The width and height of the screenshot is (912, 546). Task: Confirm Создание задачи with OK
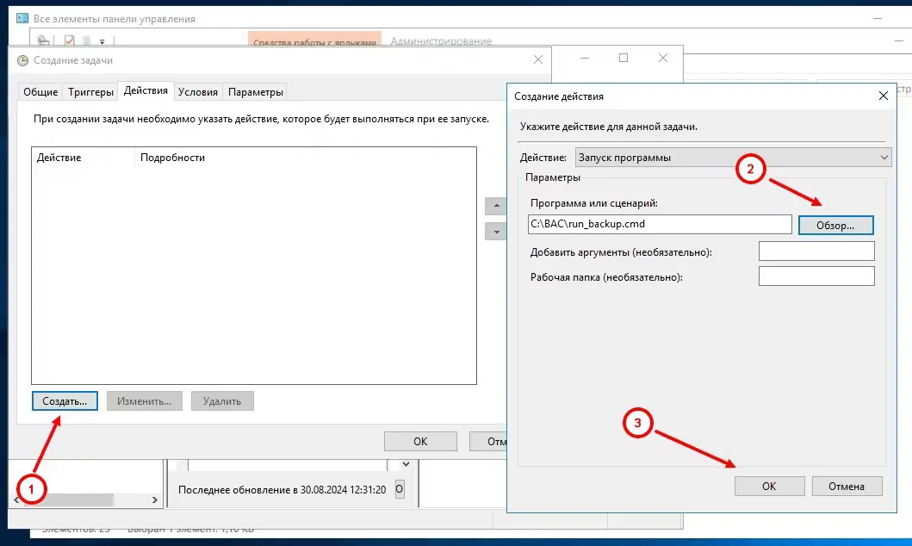pos(420,441)
